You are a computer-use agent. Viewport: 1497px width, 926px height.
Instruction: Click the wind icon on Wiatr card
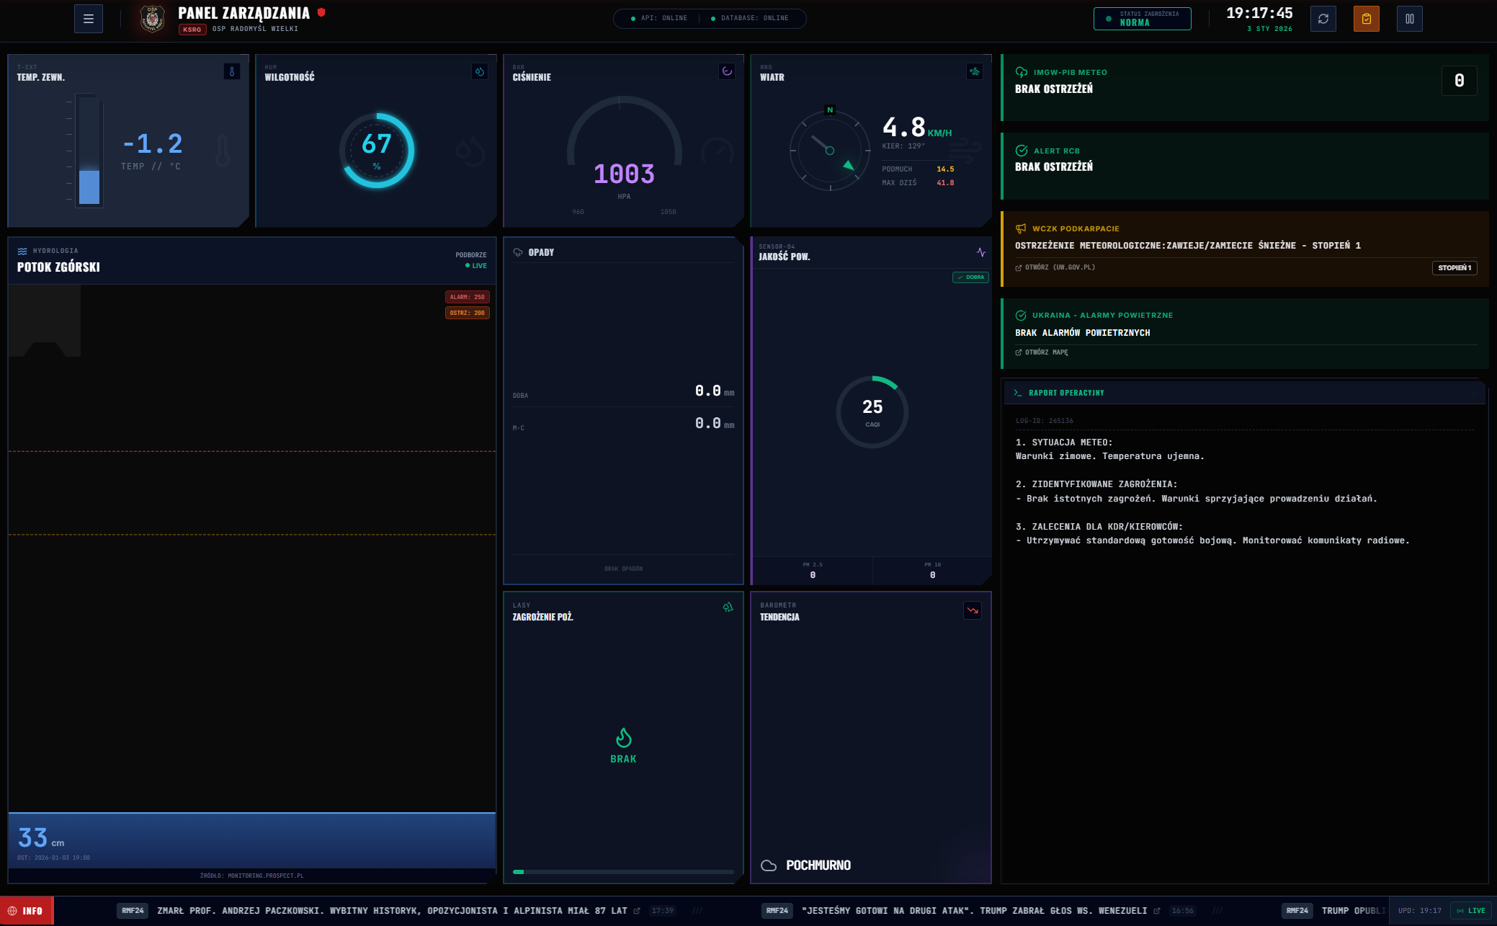975,71
